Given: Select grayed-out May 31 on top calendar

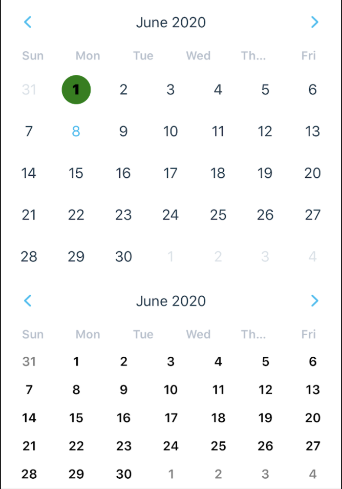Looking at the screenshot, I should click(x=29, y=90).
